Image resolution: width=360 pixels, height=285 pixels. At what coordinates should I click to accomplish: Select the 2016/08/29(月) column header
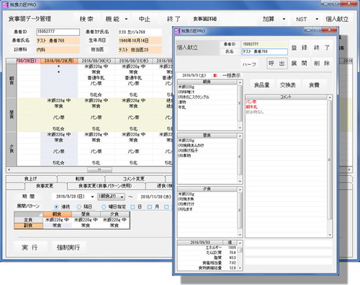59,61
